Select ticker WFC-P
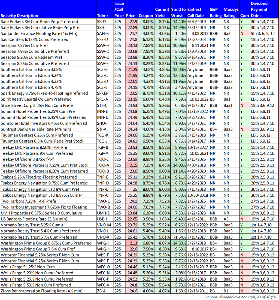 click(x=105, y=279)
